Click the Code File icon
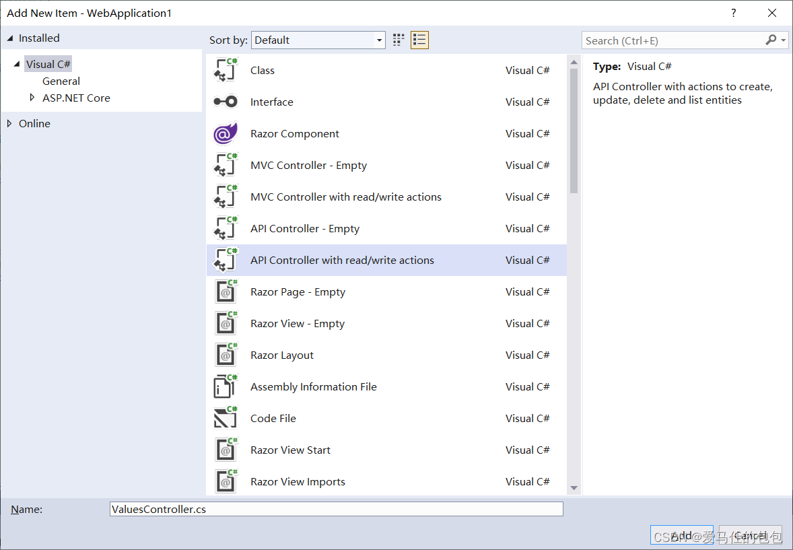The width and height of the screenshot is (793, 550). tap(225, 418)
